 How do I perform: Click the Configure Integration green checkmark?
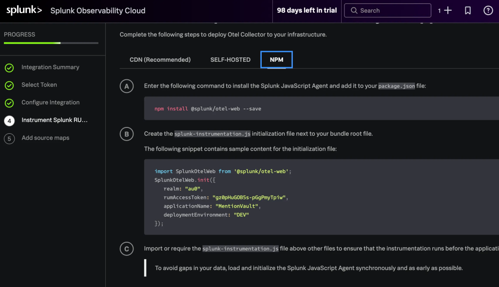[x=9, y=103]
